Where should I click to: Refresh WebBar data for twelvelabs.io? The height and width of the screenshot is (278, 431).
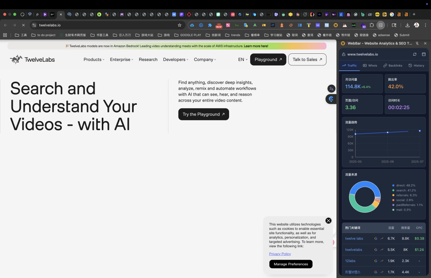point(415,54)
